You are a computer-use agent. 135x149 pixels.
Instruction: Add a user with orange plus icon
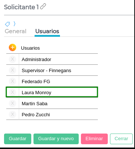click(13, 47)
